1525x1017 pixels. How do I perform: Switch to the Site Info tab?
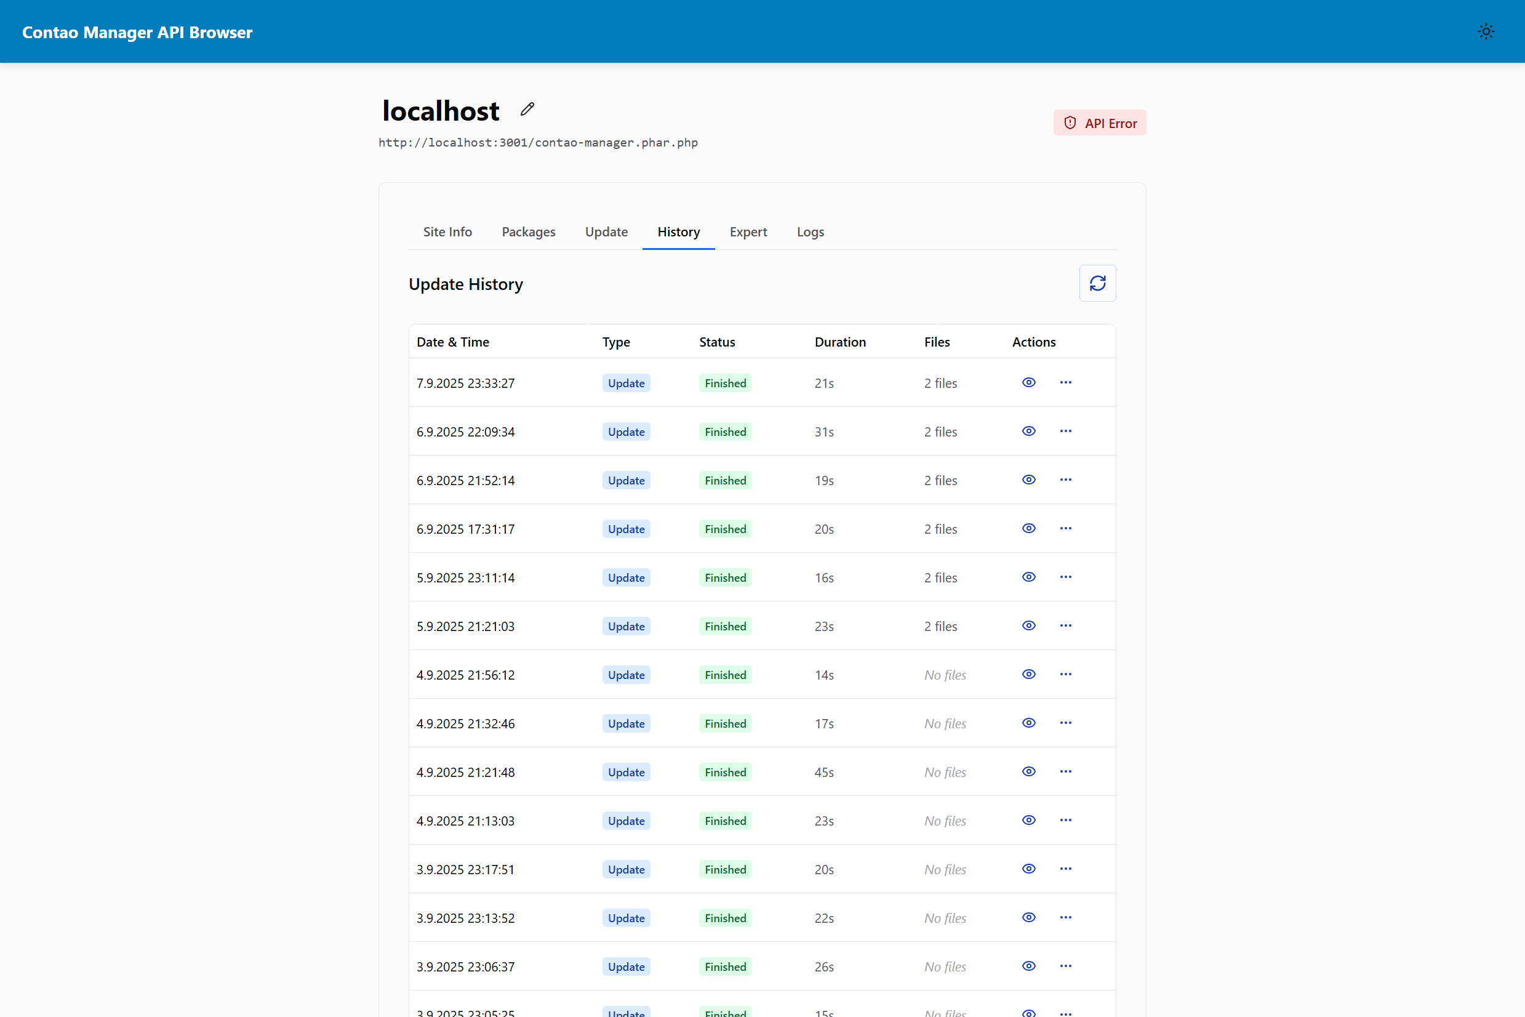(x=447, y=232)
